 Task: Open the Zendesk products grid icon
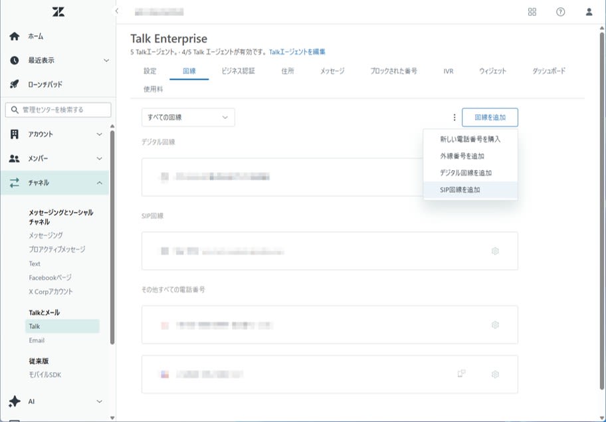pos(532,12)
